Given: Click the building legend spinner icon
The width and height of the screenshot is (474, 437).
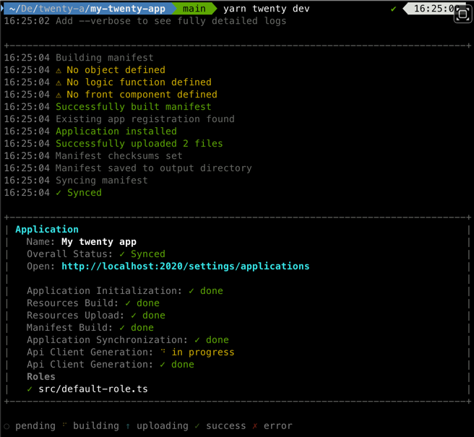Looking at the screenshot, I should tap(64, 425).
